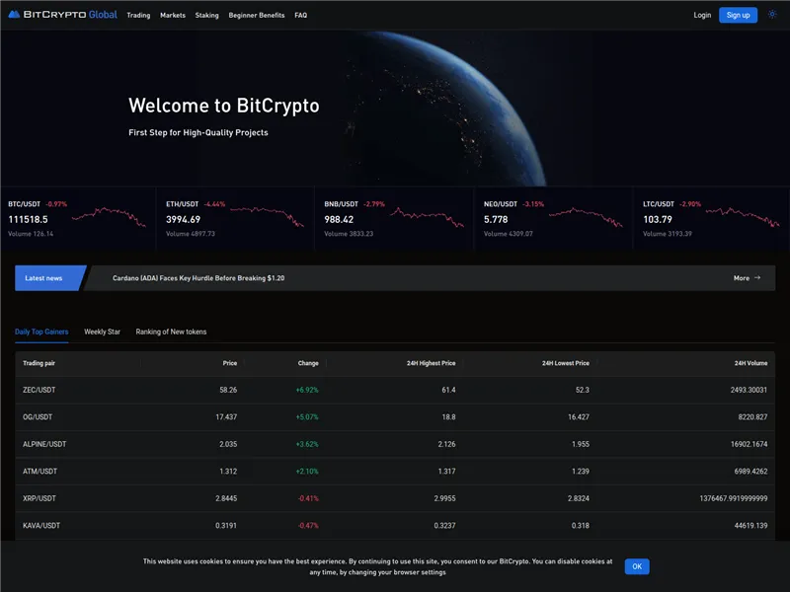The image size is (790, 592).
Task: Open the Trading menu
Action: click(138, 15)
